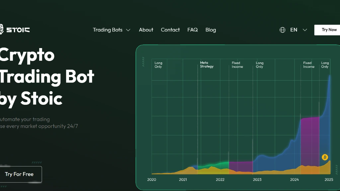Click the globe language icon

tap(282, 30)
